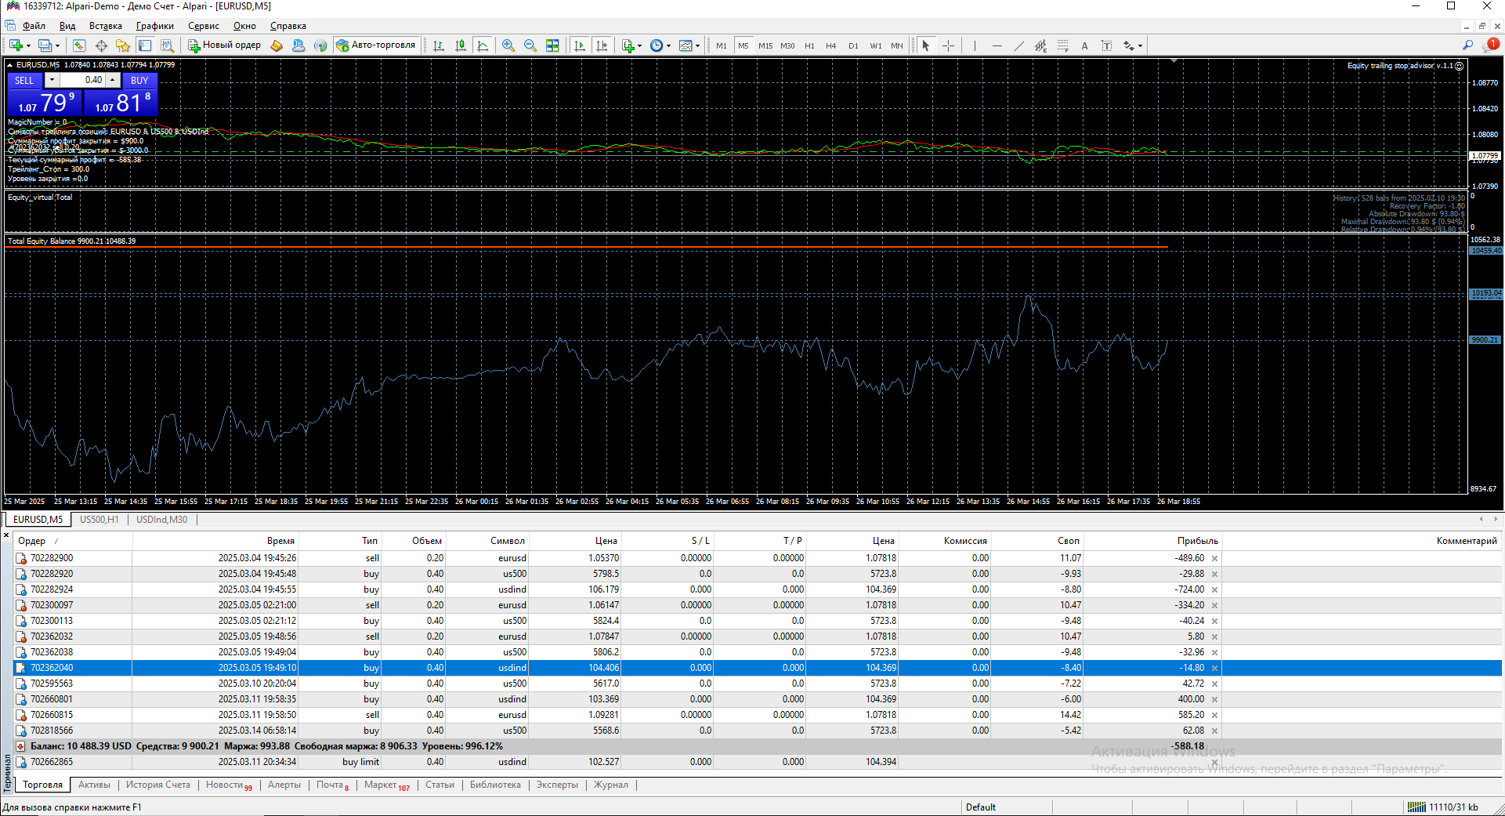Select the Crosshair cursor tool

point(948,45)
